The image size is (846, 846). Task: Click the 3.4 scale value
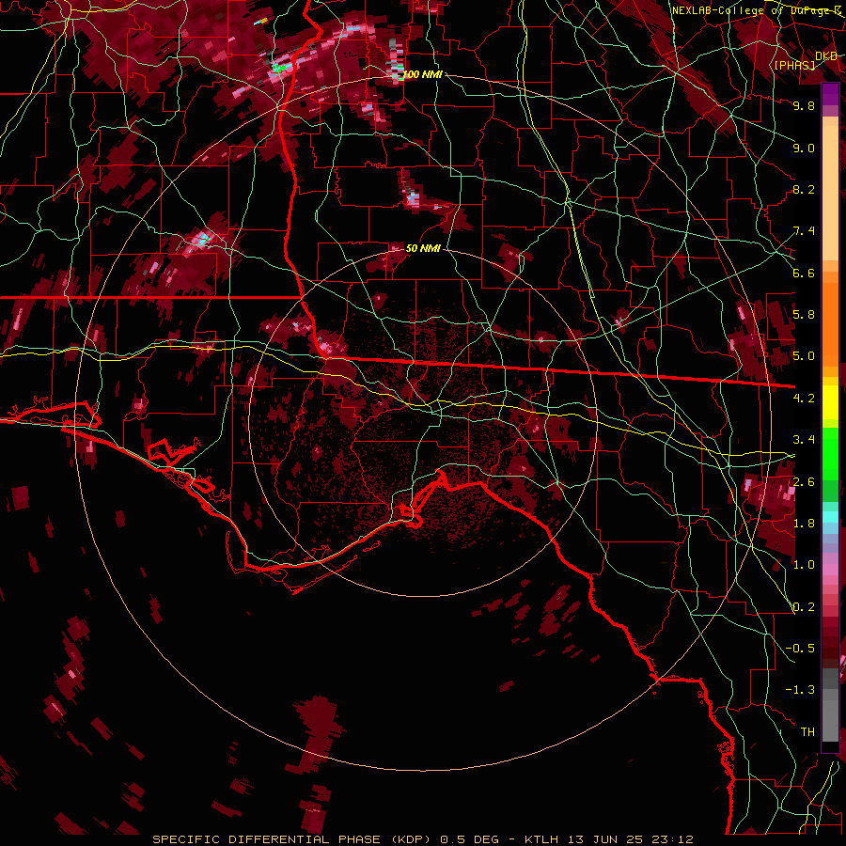point(804,440)
